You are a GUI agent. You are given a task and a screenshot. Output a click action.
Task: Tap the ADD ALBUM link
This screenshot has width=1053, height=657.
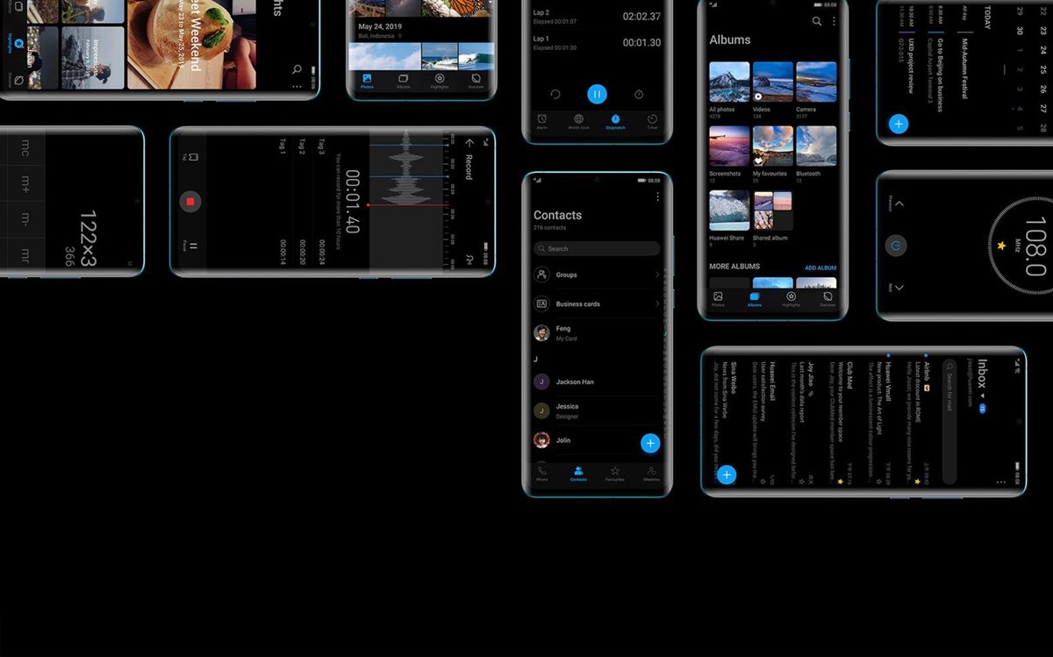(820, 268)
